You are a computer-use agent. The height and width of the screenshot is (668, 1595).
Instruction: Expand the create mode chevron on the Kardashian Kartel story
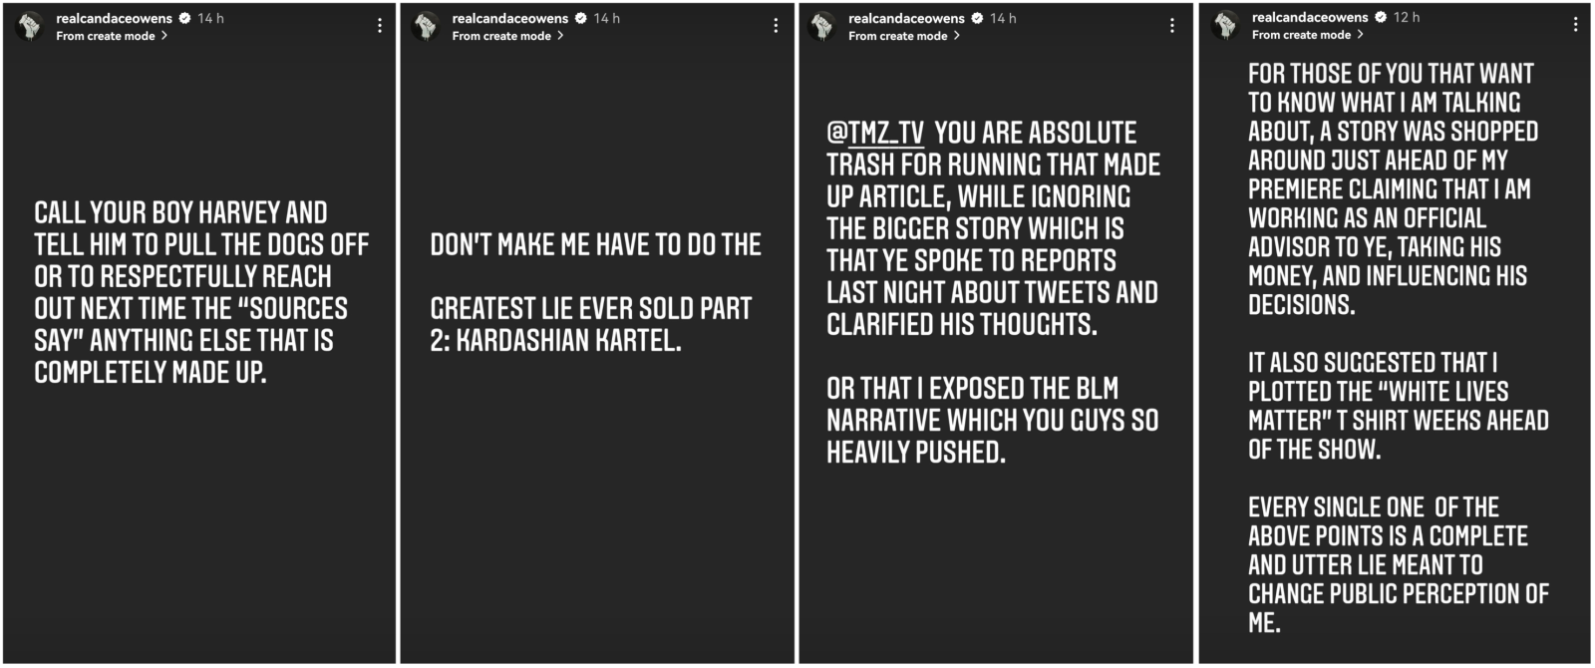(x=560, y=36)
